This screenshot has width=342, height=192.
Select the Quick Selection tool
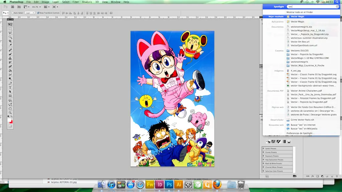point(10,37)
